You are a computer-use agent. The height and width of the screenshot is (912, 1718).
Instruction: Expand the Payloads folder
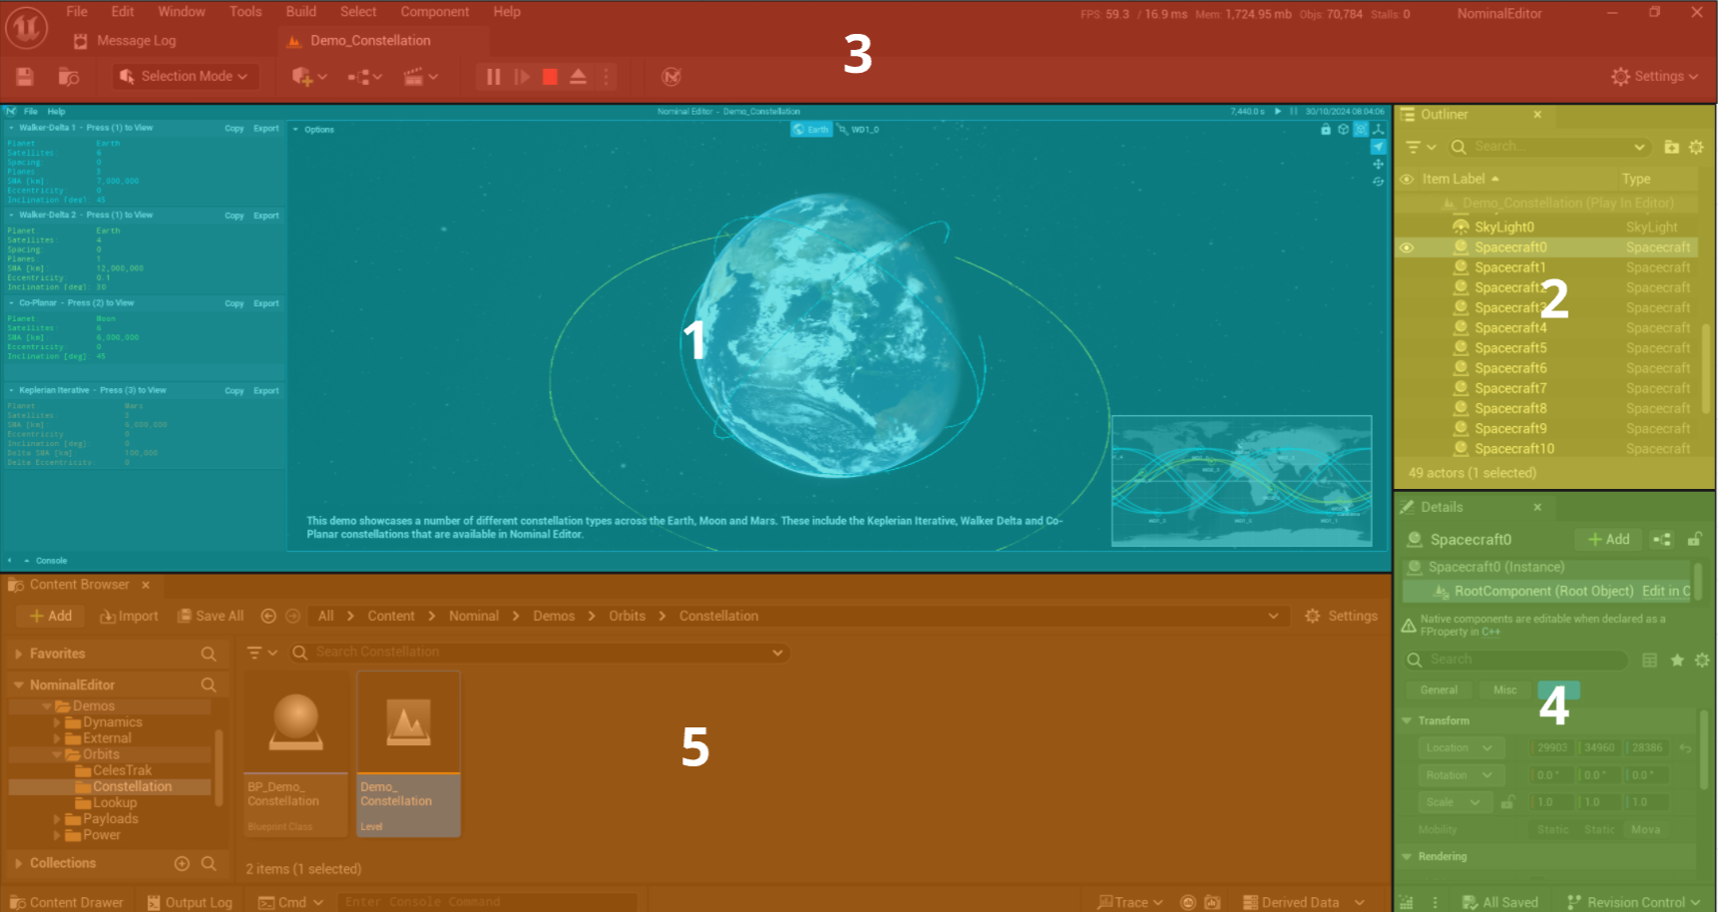57,819
